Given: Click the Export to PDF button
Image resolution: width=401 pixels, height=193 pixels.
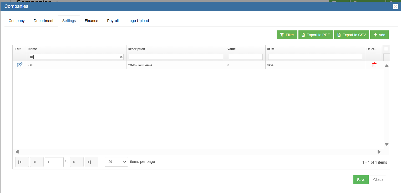Looking at the screenshot, I should point(316,35).
